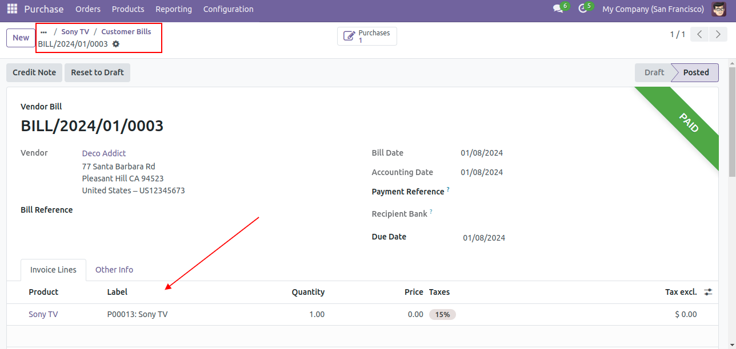Image resolution: width=736 pixels, height=349 pixels.
Task: Click the Tax excl. column header
Action: 681,292
